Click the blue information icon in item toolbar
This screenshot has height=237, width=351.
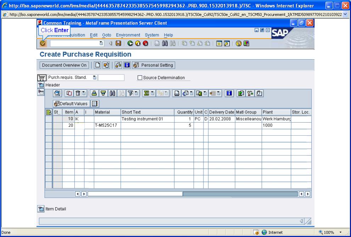click(x=229, y=93)
